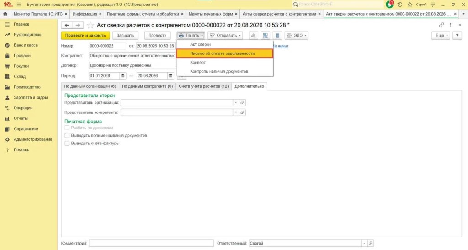The image size is (468, 250).
Task: Click into the Комментарий field
Action: tap(151, 244)
